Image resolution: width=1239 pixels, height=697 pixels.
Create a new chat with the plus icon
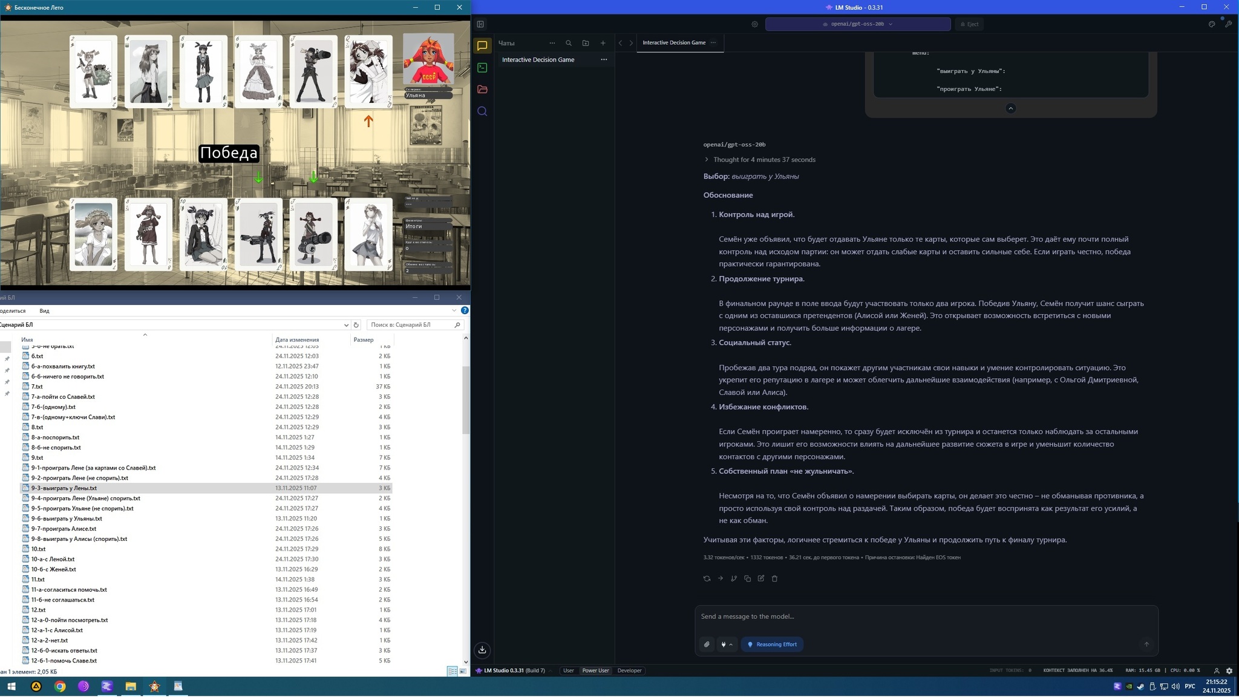tap(603, 43)
